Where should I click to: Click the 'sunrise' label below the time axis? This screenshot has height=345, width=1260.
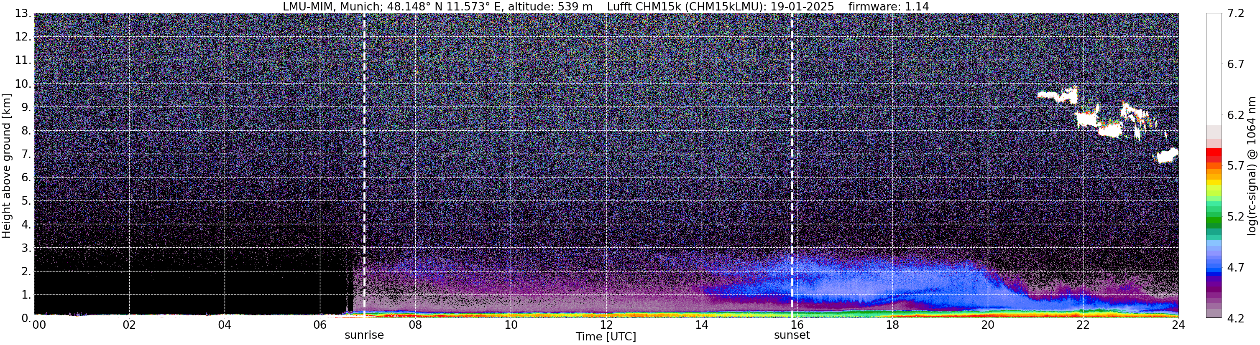point(364,335)
